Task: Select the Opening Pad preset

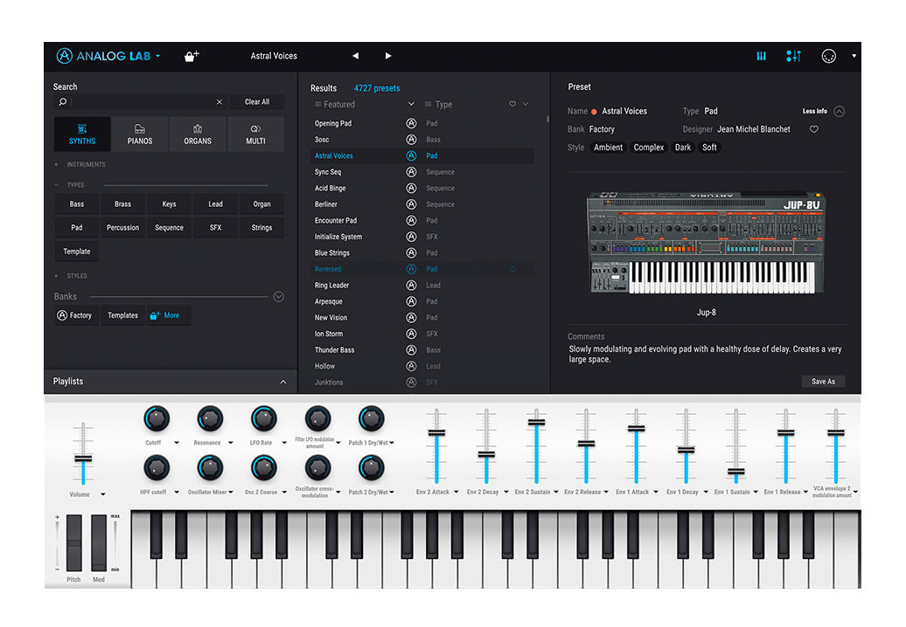Action: coord(333,123)
